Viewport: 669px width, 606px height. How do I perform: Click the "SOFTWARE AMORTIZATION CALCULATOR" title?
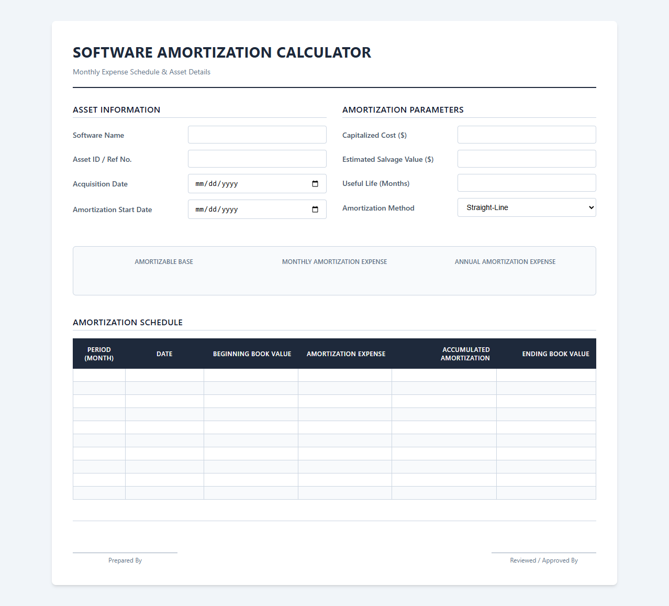(222, 52)
